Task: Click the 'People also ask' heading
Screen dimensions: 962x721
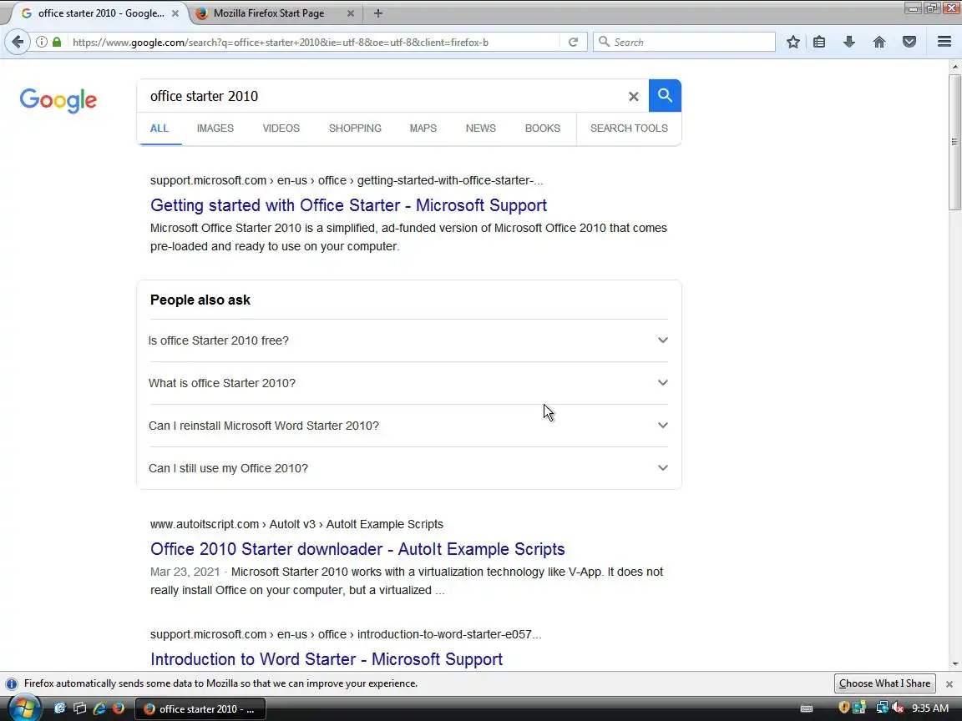Action: (x=200, y=300)
